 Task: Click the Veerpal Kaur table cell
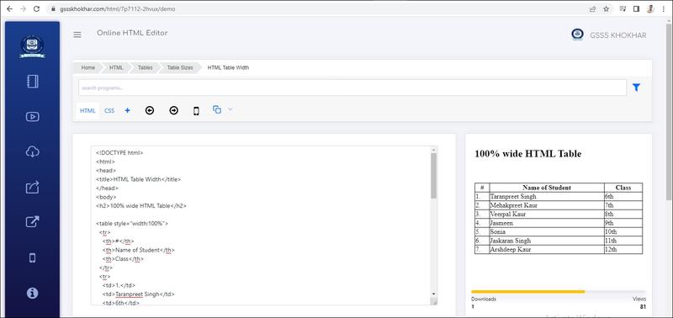pos(547,215)
